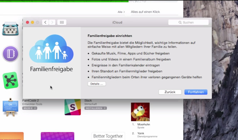This screenshot has height=140, width=238.
Task: Click the Ereignisse in den Familienkalender line
Action: point(126,65)
